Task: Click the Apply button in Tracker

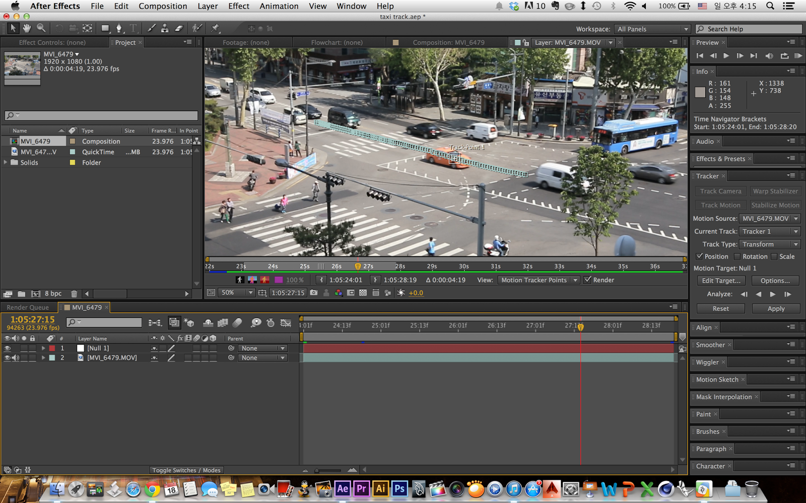Action: [x=776, y=309]
